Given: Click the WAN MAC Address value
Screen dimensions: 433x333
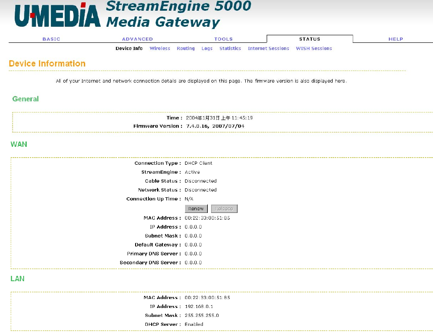Looking at the screenshot, I should coord(207,218).
